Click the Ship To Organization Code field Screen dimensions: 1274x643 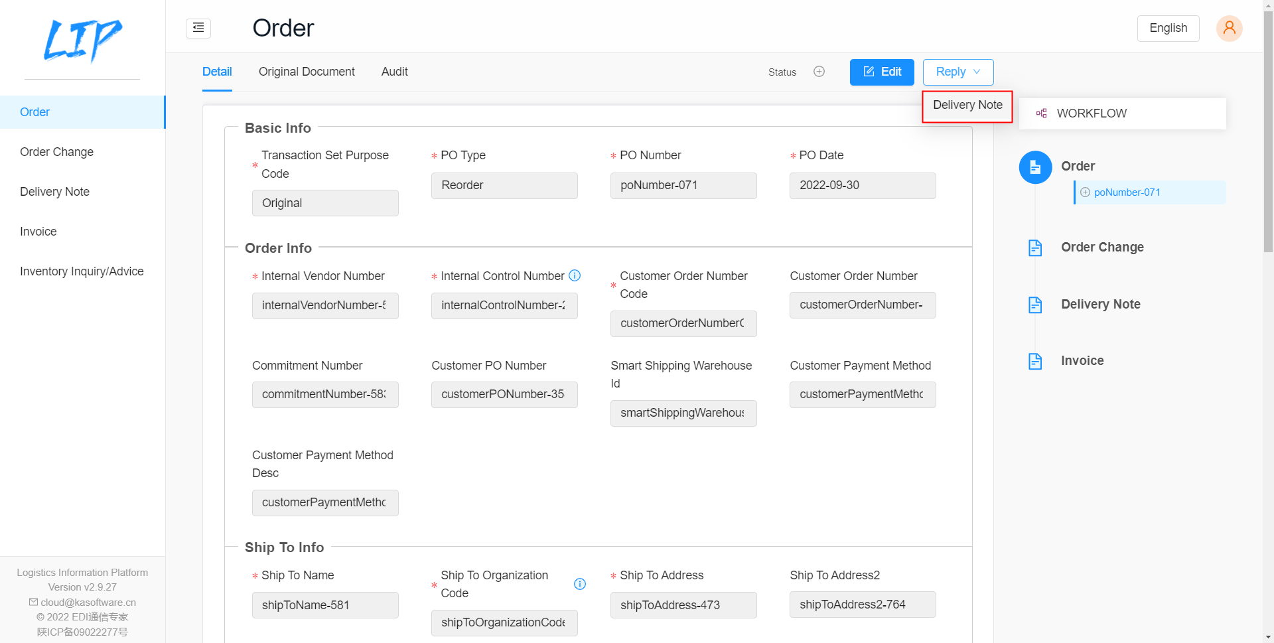504,622
